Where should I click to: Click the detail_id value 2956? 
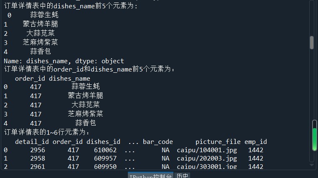click(38, 150)
